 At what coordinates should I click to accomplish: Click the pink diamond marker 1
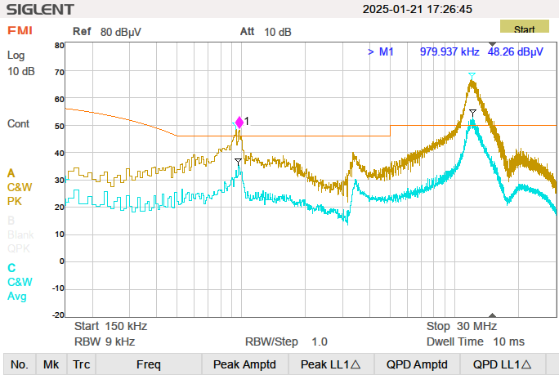pos(239,122)
